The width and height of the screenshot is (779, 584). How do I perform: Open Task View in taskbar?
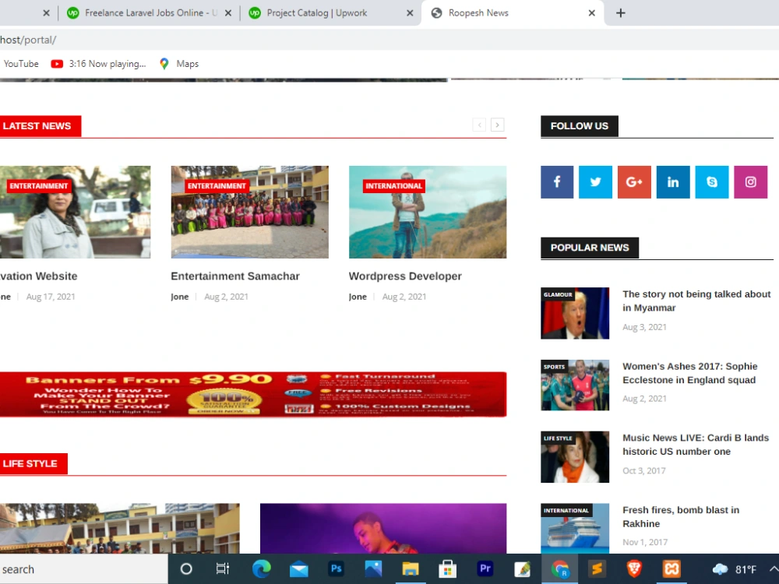point(223,569)
